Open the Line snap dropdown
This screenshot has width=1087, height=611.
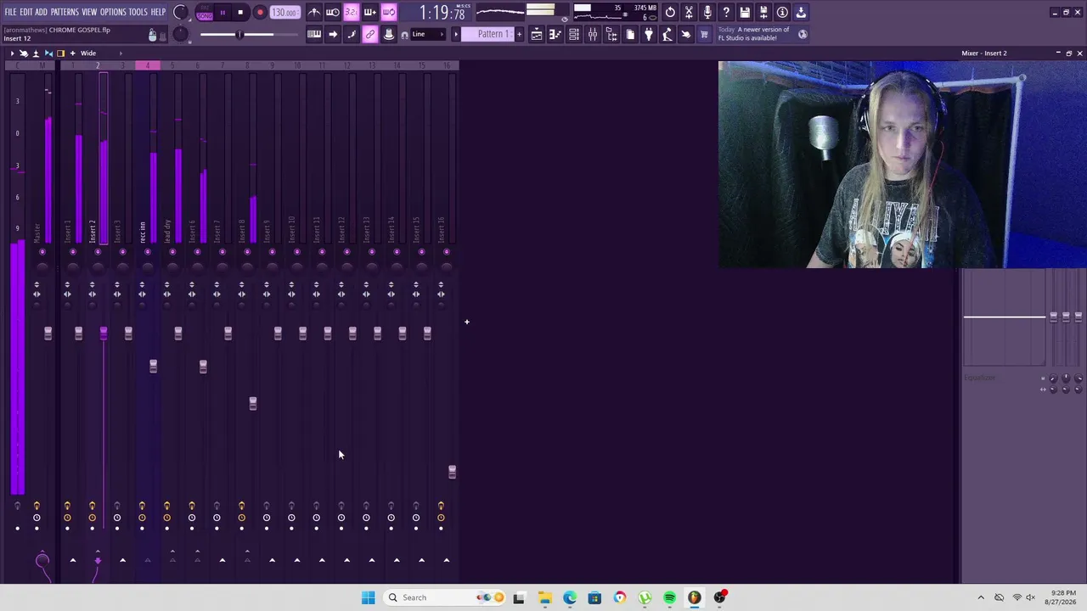tap(429, 35)
